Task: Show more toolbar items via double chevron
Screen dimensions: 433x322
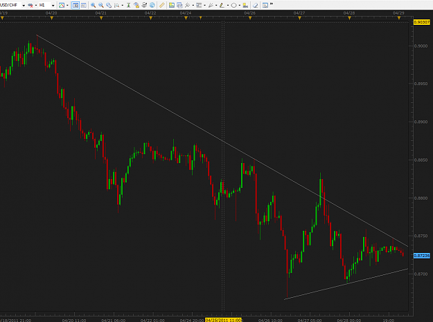Action: pyautogui.click(x=272, y=4)
